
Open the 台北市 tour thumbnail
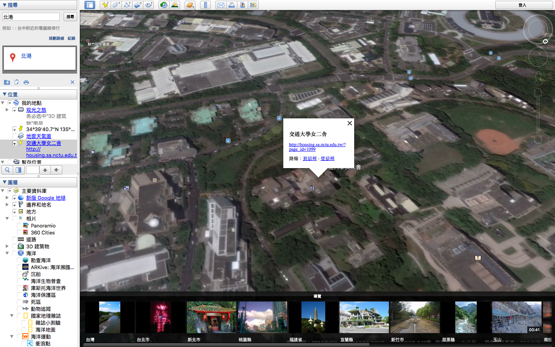[160, 317]
